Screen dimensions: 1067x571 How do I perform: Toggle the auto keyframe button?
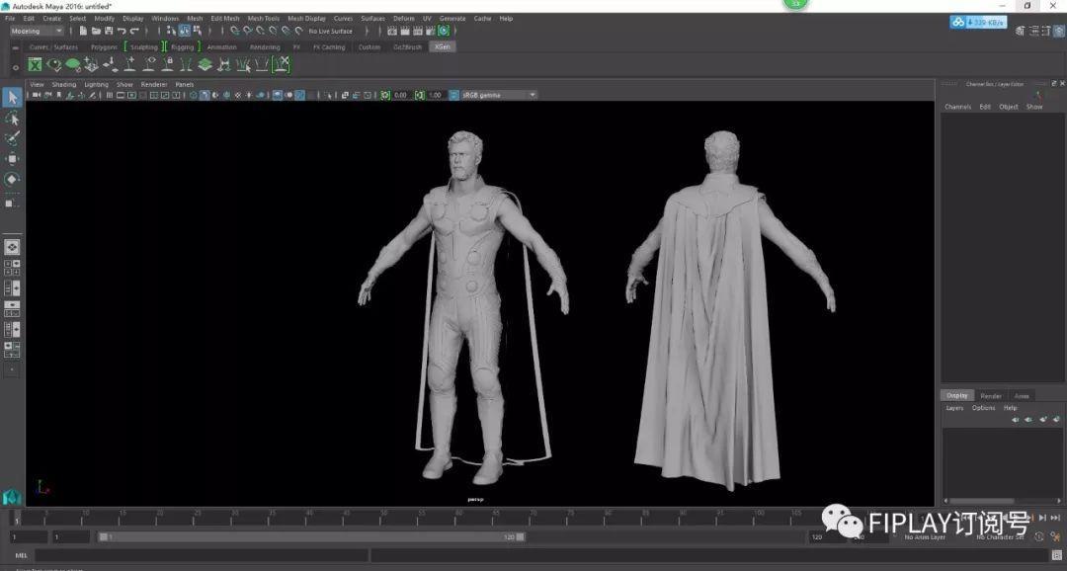[x=1041, y=536]
